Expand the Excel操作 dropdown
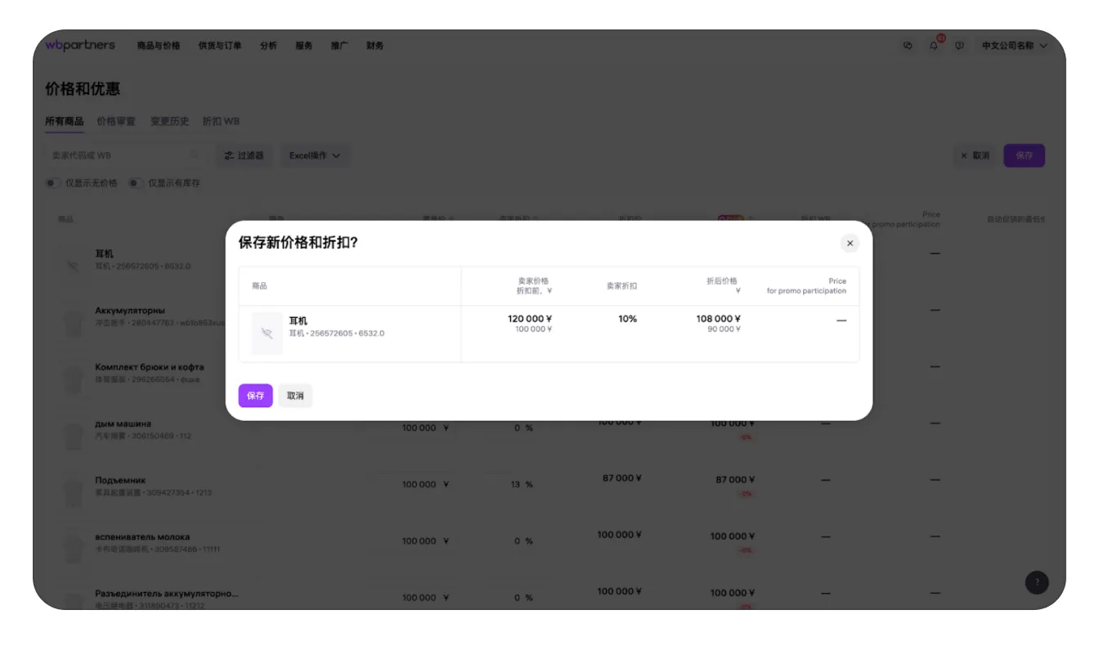 click(x=315, y=155)
